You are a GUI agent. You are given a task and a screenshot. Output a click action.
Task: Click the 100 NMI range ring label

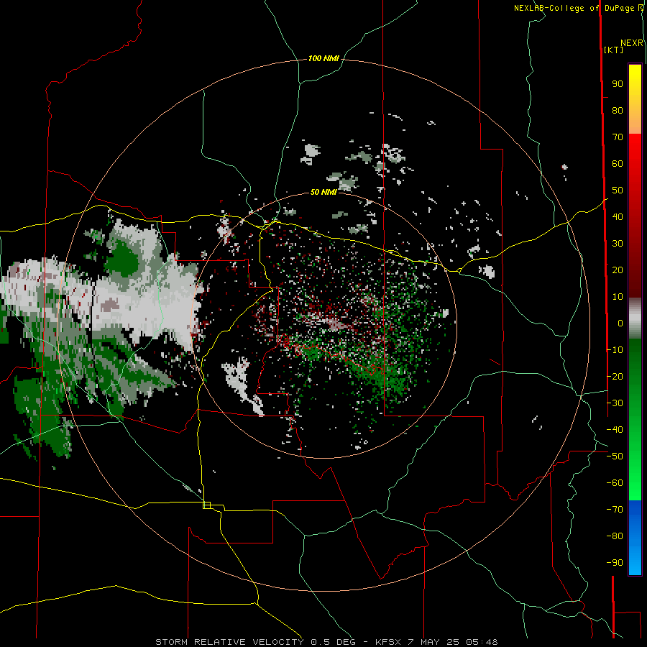click(323, 59)
